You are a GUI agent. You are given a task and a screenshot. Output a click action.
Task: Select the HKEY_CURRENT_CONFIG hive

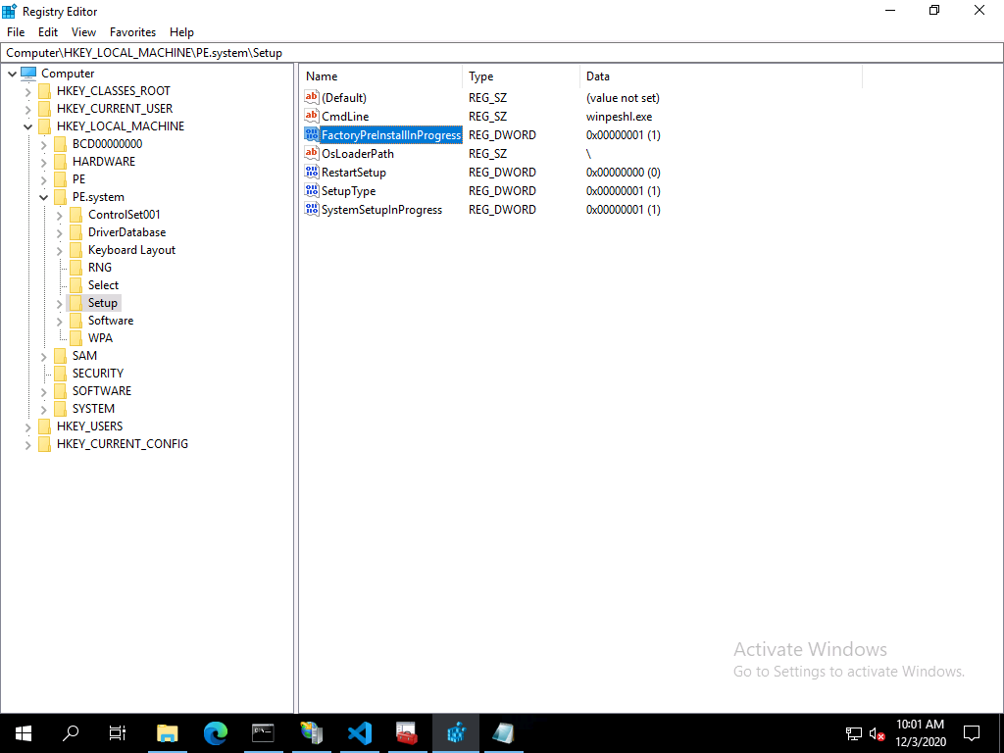[x=122, y=444]
